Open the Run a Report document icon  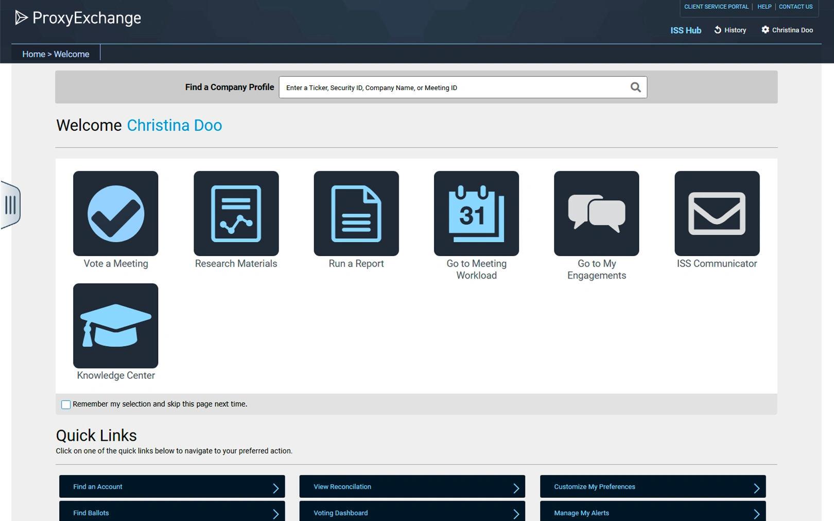point(356,213)
